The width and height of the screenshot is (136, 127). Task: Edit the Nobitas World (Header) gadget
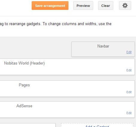tap(129, 70)
